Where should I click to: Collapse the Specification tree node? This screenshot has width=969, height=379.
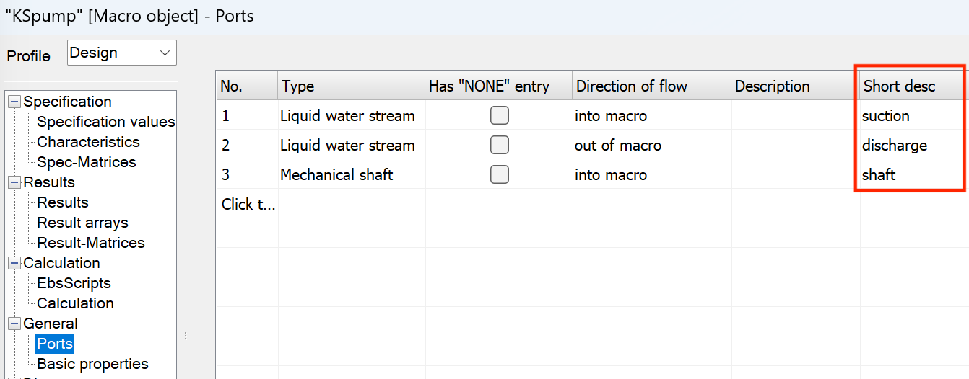tap(14, 102)
